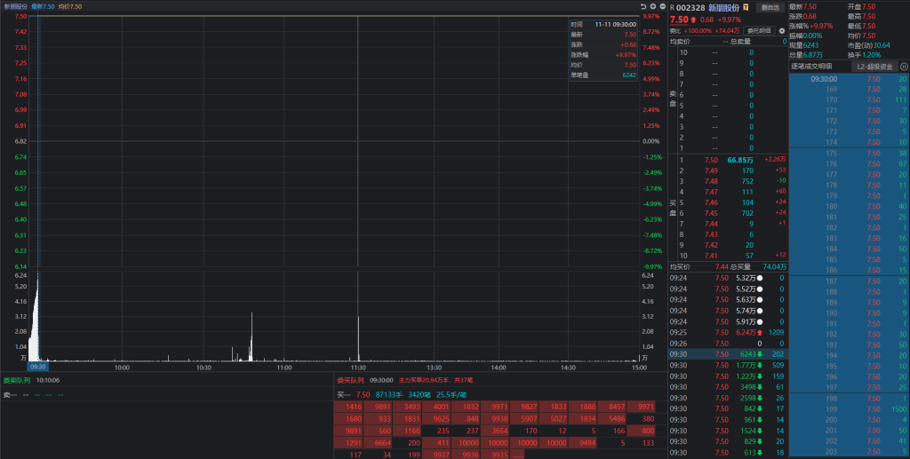The width and height of the screenshot is (910, 459).
Task: Toggle the 均价7.50 average line legend
Action: [70, 6]
